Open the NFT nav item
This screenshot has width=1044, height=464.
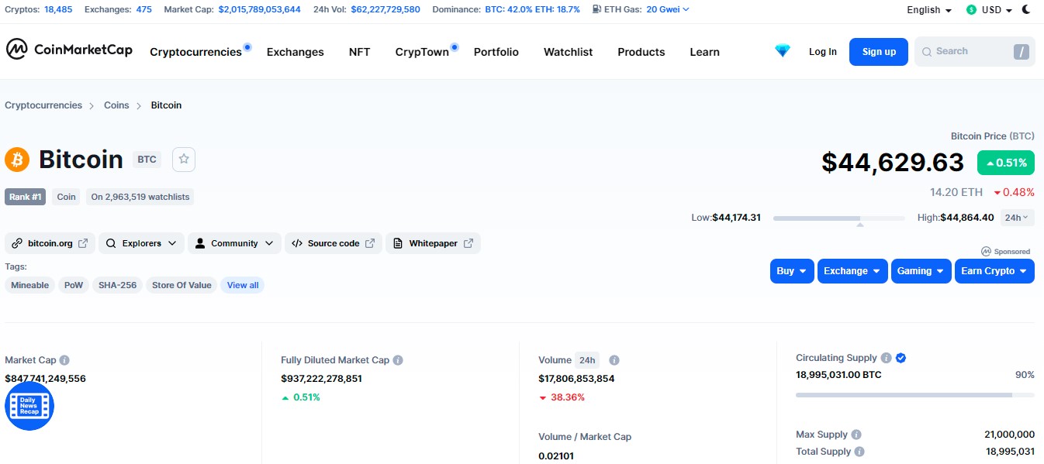(359, 52)
